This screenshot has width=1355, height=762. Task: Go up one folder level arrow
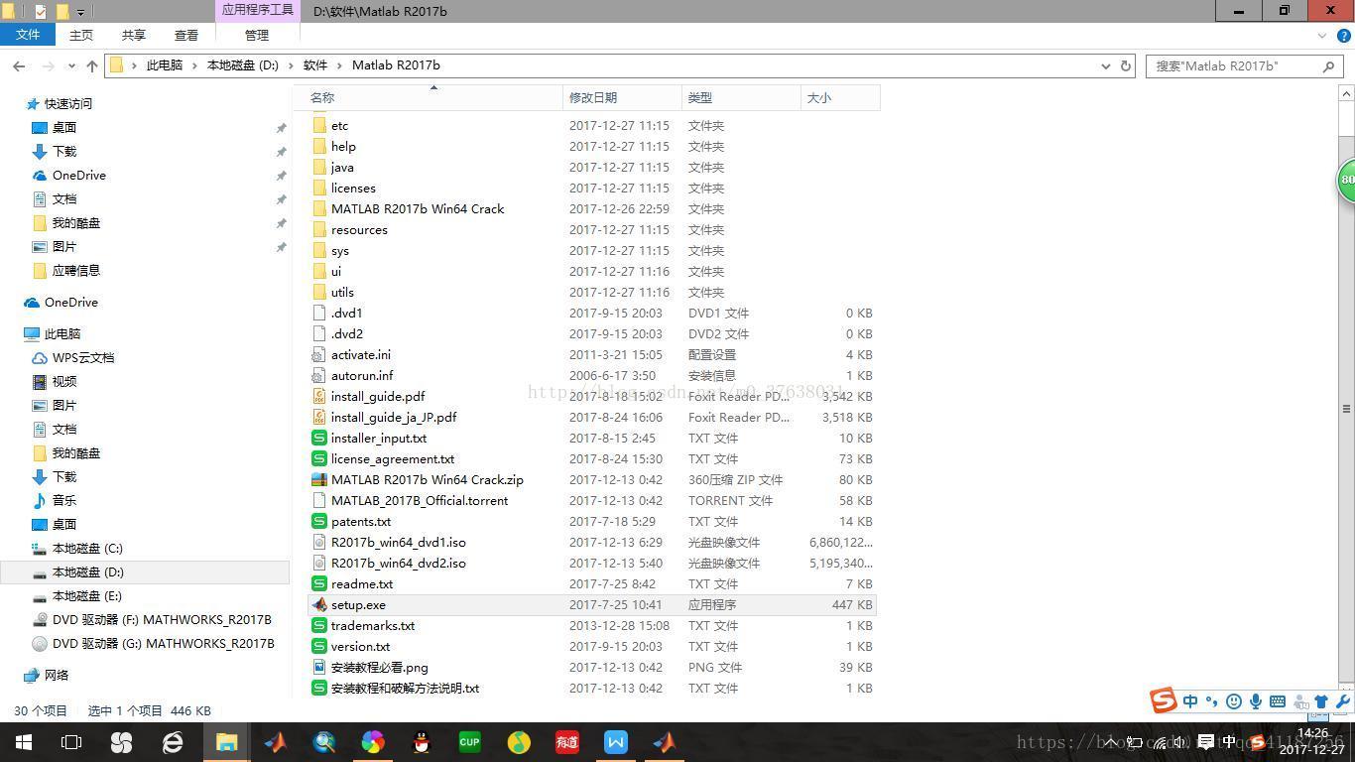[92, 65]
